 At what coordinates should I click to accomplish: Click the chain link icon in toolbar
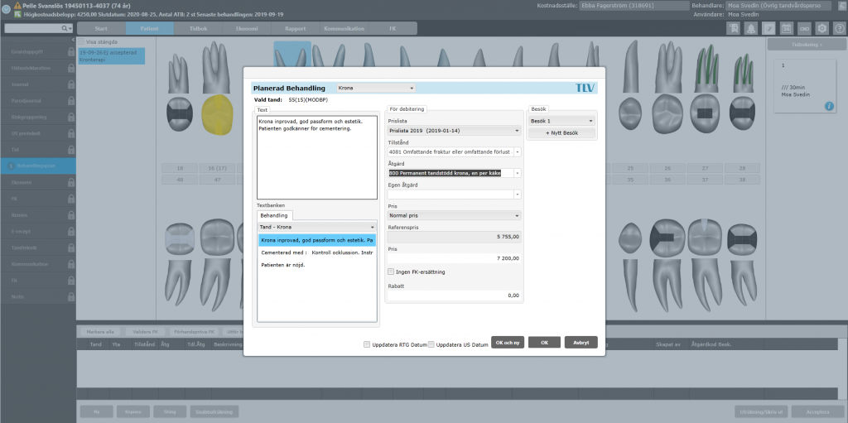tap(804, 29)
